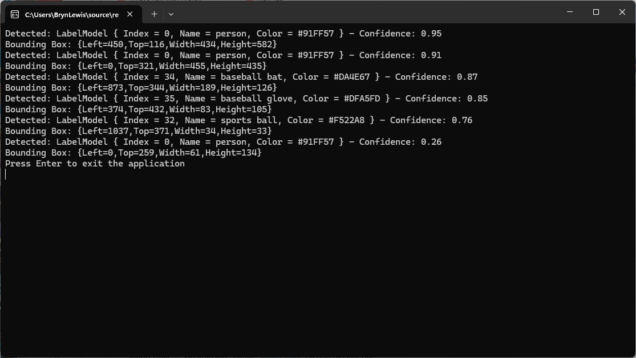Click the #F522A8 color value

[x=344, y=120]
